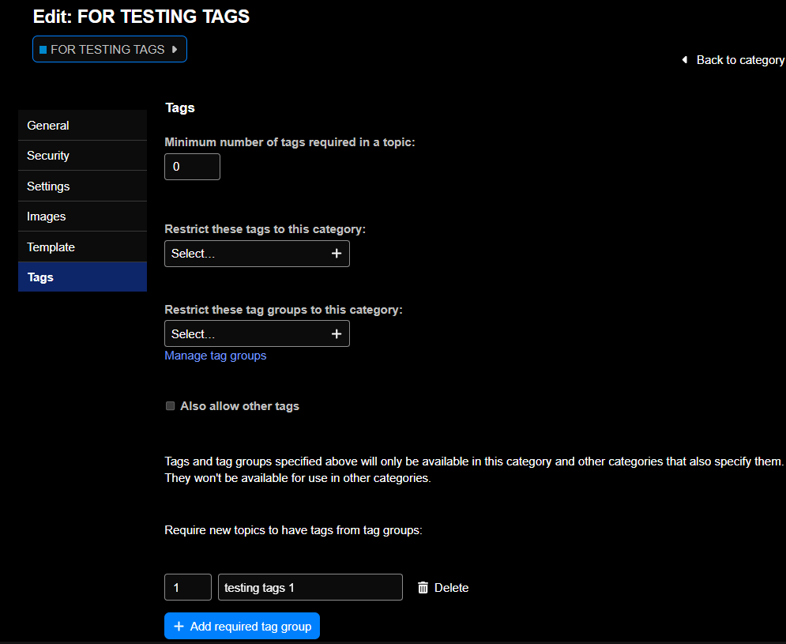Open the Images tab
786x644 pixels.
pyautogui.click(x=83, y=217)
